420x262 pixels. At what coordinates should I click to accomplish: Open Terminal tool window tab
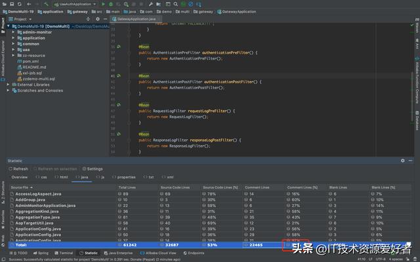coord(64,253)
